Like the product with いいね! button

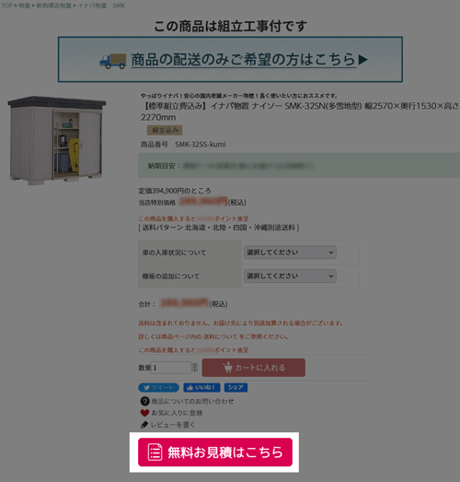(x=201, y=388)
